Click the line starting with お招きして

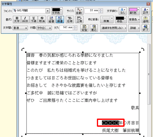tap(76, 85)
